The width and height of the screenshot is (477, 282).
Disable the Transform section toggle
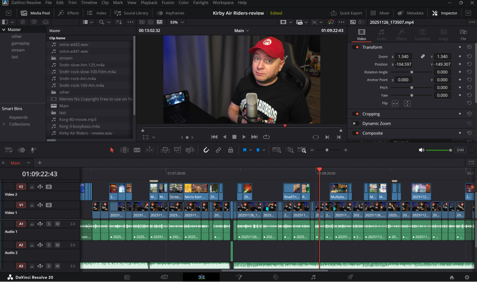356,47
